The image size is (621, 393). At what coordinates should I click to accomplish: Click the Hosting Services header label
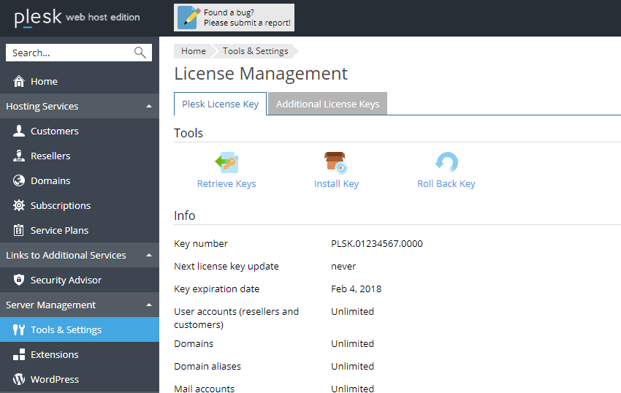pyautogui.click(x=42, y=106)
